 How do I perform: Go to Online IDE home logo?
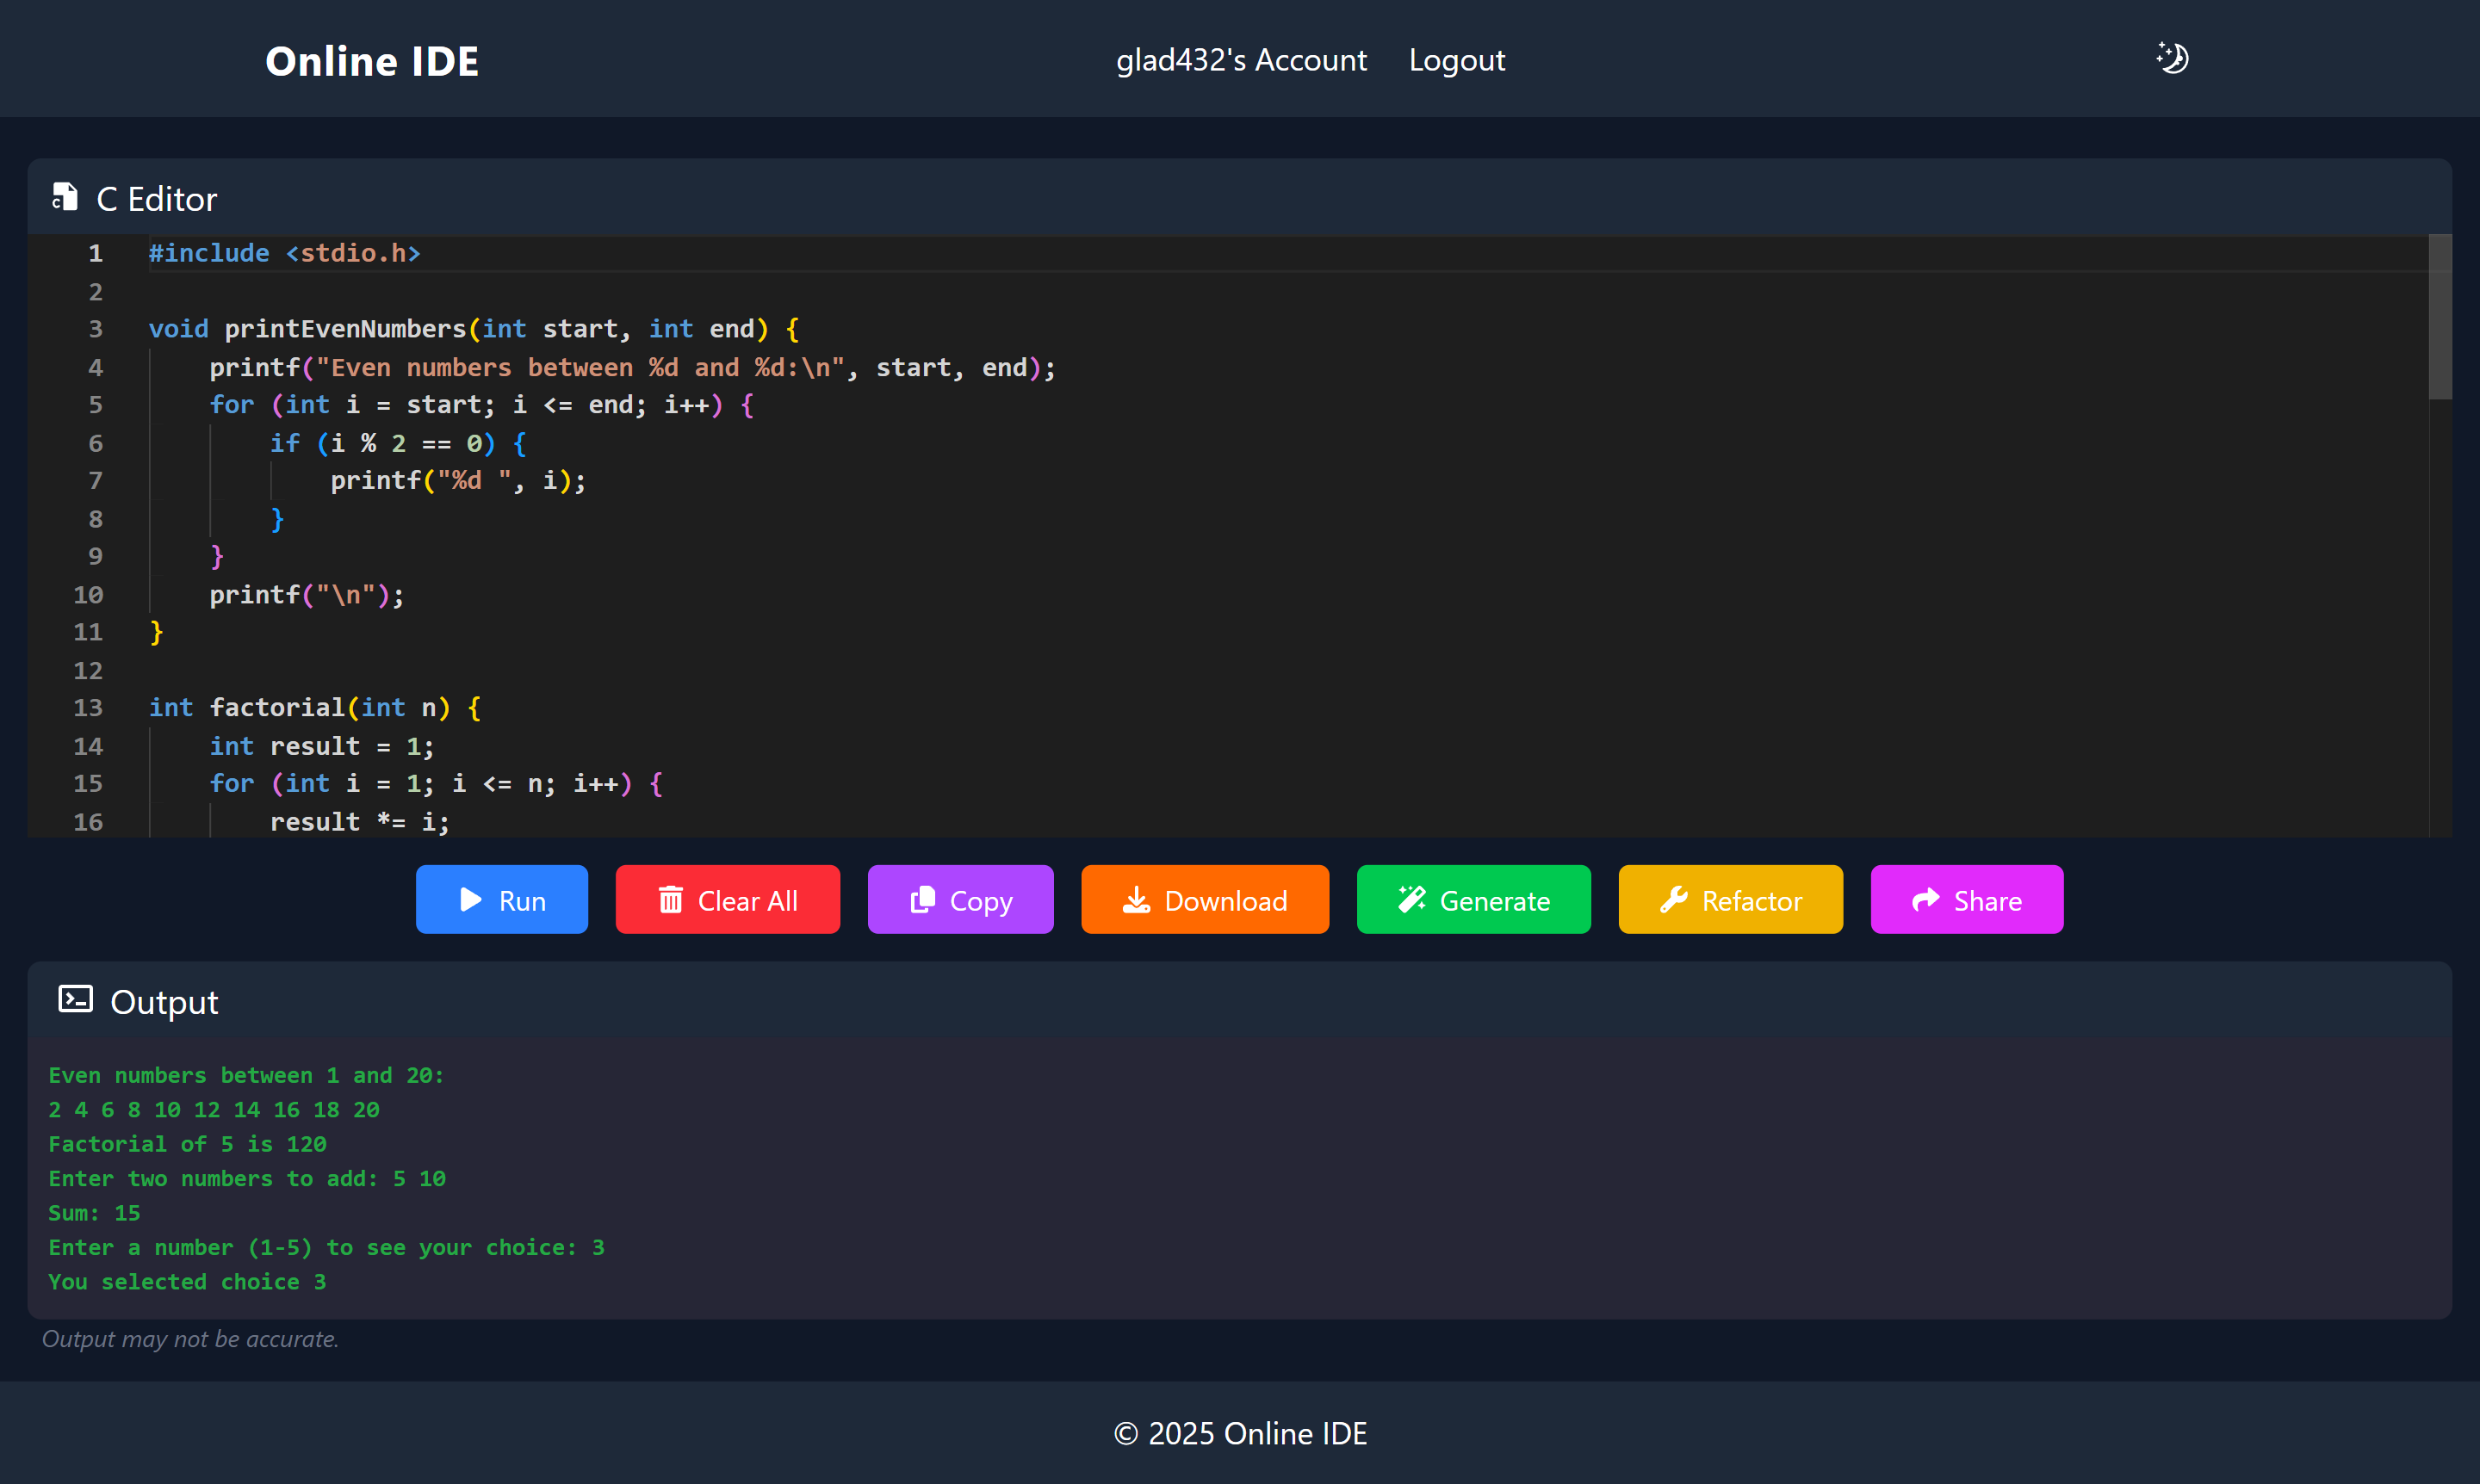coord(372,61)
